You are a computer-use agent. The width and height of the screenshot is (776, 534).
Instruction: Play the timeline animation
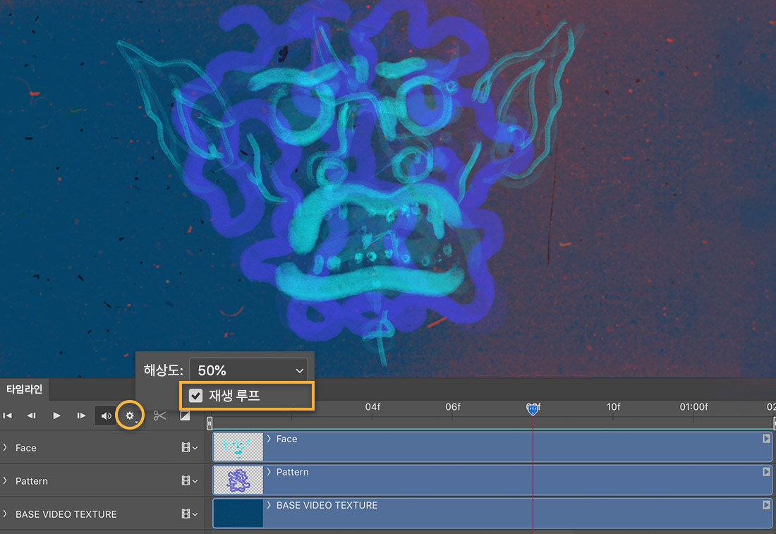pyautogui.click(x=56, y=415)
